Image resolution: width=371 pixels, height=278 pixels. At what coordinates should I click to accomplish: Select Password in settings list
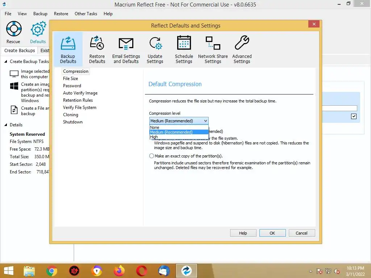(72, 86)
